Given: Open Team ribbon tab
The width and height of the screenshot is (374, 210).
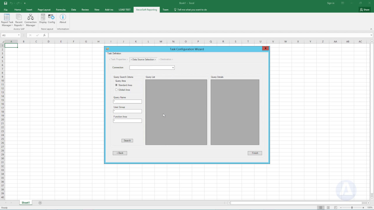Looking at the screenshot, I should [165, 10].
